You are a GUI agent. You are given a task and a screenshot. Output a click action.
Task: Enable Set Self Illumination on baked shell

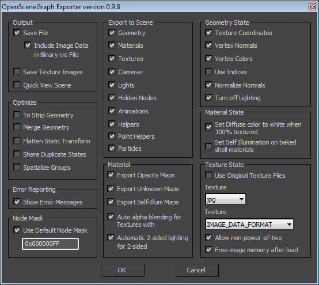pos(208,146)
